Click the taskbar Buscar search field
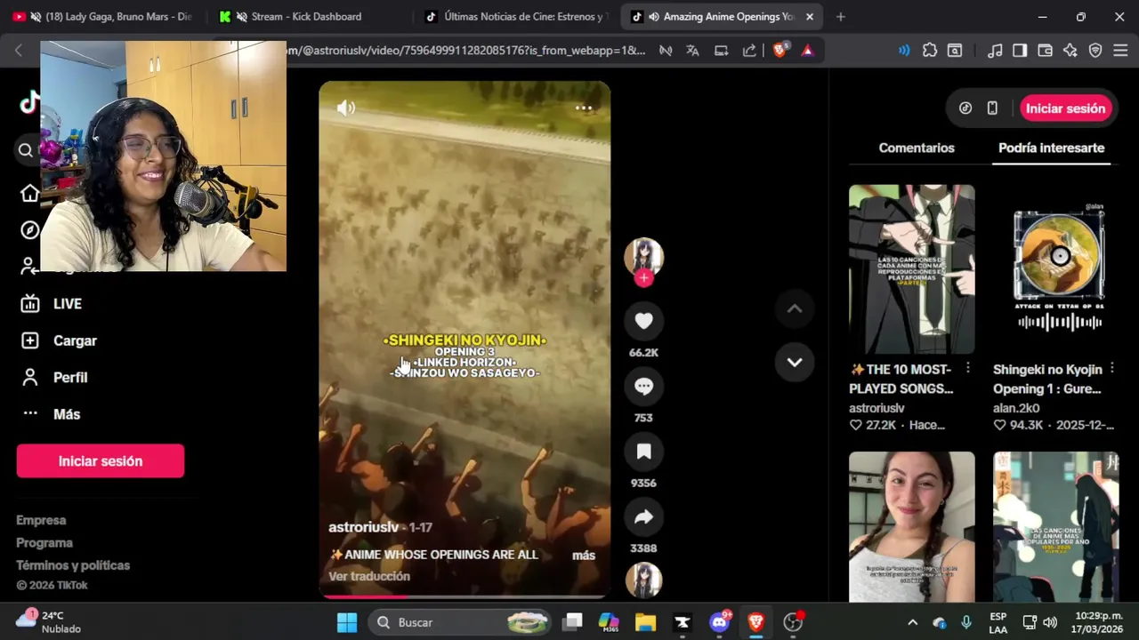This screenshot has height=640, width=1139. click(460, 622)
